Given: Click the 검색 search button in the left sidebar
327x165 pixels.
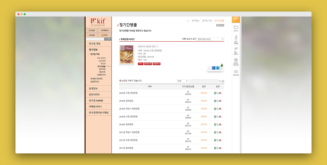Looking at the screenshot, I should [x=108, y=39].
